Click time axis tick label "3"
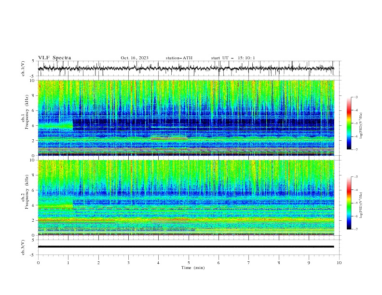Screen dimensions: 382x295 (128, 263)
